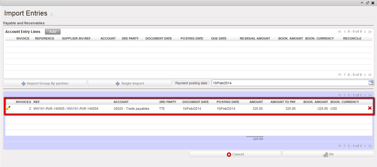Click the 30020 - Trade payables account cell
Screen dimensions: 377x167
click(x=131, y=109)
